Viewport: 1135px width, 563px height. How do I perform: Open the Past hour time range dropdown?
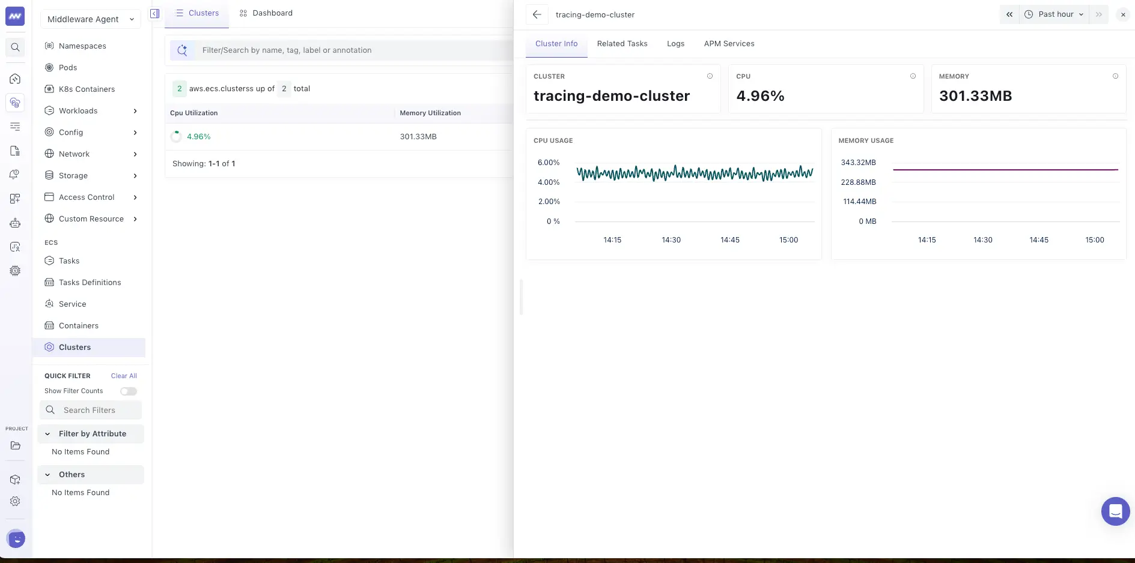1054,14
